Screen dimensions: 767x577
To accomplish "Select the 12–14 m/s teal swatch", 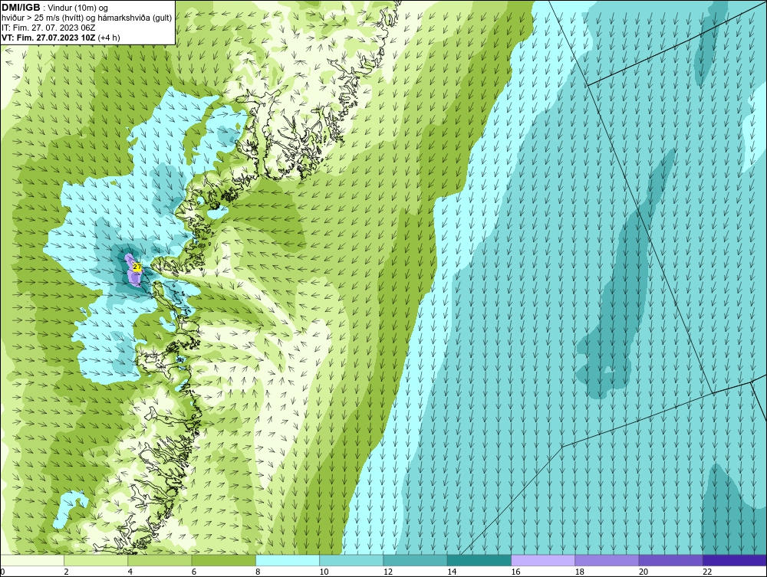I will tap(415, 560).
